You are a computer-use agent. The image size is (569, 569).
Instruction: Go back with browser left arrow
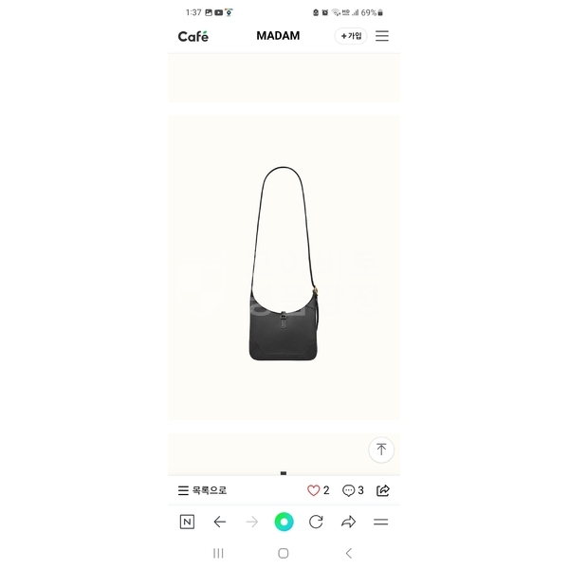(220, 522)
